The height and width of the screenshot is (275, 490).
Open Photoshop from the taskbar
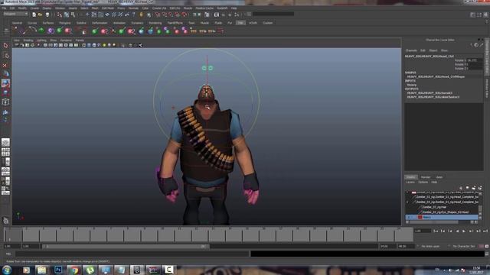[x=58, y=270]
